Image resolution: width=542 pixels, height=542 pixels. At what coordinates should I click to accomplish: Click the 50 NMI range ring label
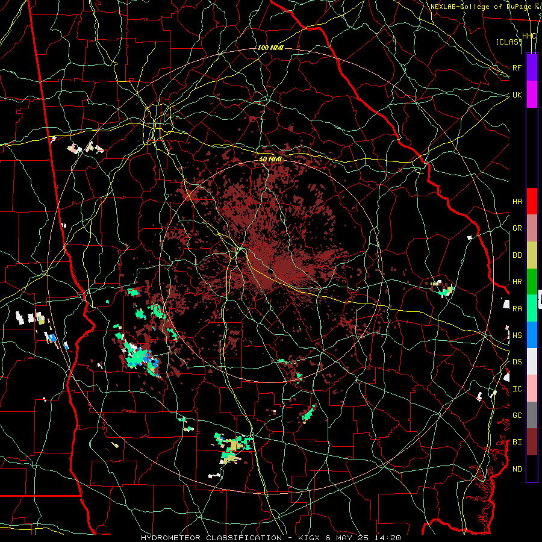270,159
